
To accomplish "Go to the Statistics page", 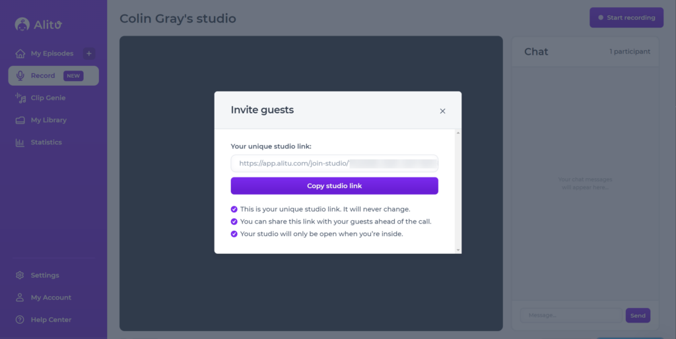I will [46, 142].
